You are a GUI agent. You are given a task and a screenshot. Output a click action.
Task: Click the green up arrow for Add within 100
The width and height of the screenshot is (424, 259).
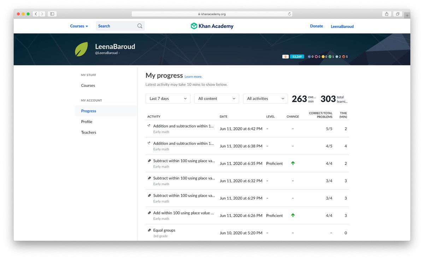pos(293,215)
